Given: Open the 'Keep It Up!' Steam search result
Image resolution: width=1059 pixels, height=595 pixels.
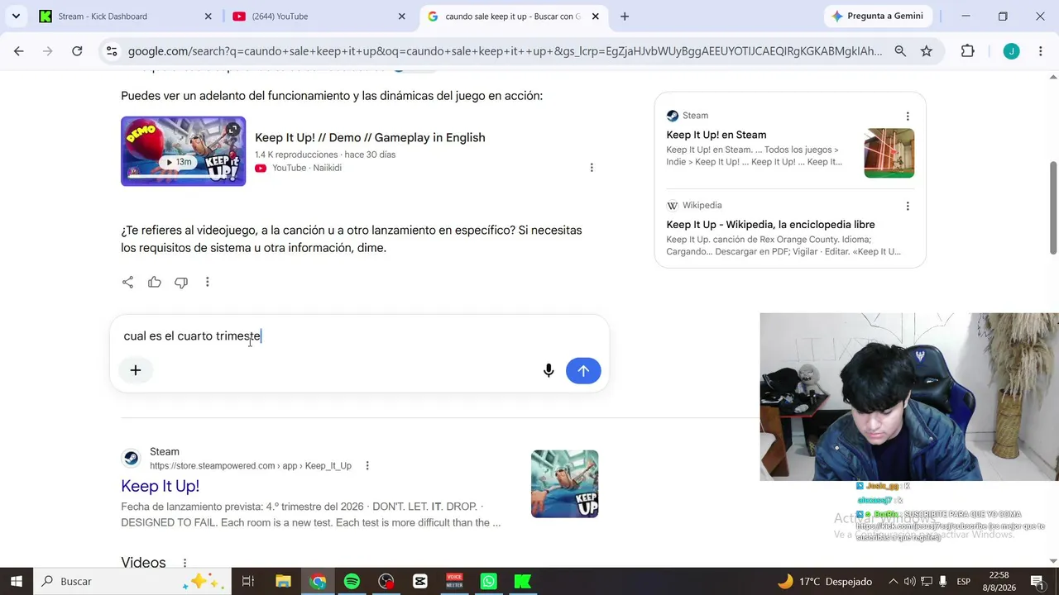Looking at the screenshot, I should coord(160,486).
